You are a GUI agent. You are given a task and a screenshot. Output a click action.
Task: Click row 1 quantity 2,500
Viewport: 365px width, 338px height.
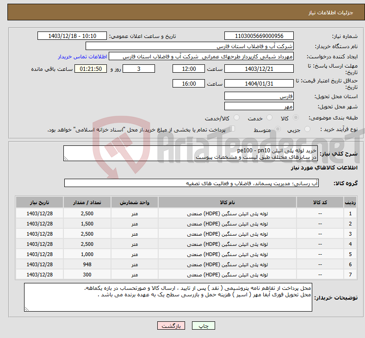coord(87,213)
